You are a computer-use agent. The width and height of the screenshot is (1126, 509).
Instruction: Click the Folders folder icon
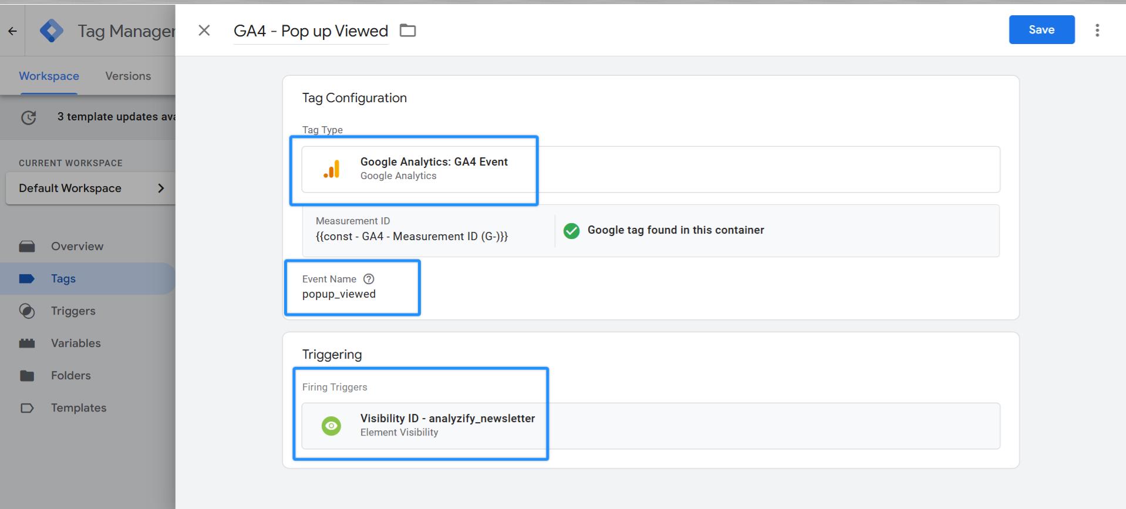(x=27, y=375)
